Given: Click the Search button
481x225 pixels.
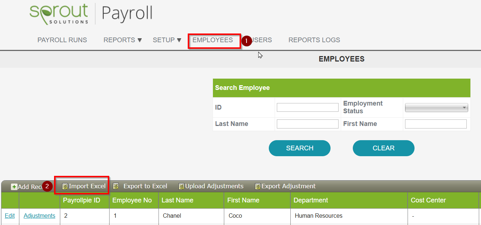Looking at the screenshot, I should (x=299, y=148).
